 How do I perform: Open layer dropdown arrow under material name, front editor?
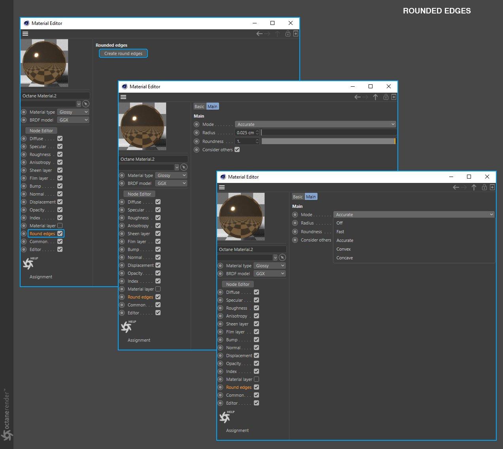tap(276, 257)
